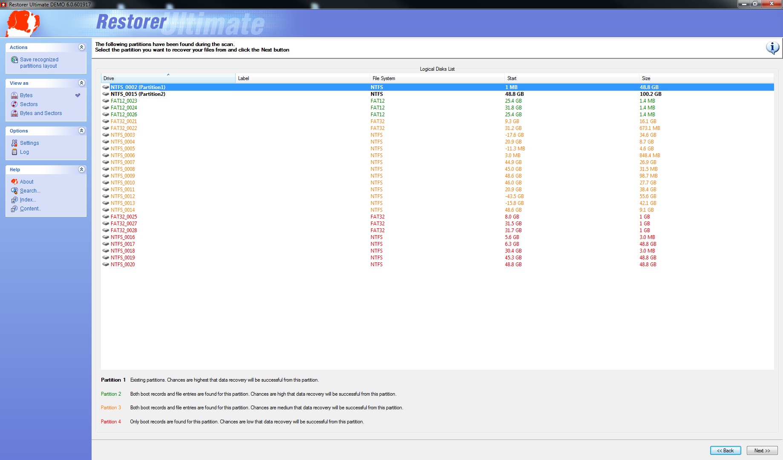
Task: Select the NTFS_0012 partition row
Action: coord(438,196)
